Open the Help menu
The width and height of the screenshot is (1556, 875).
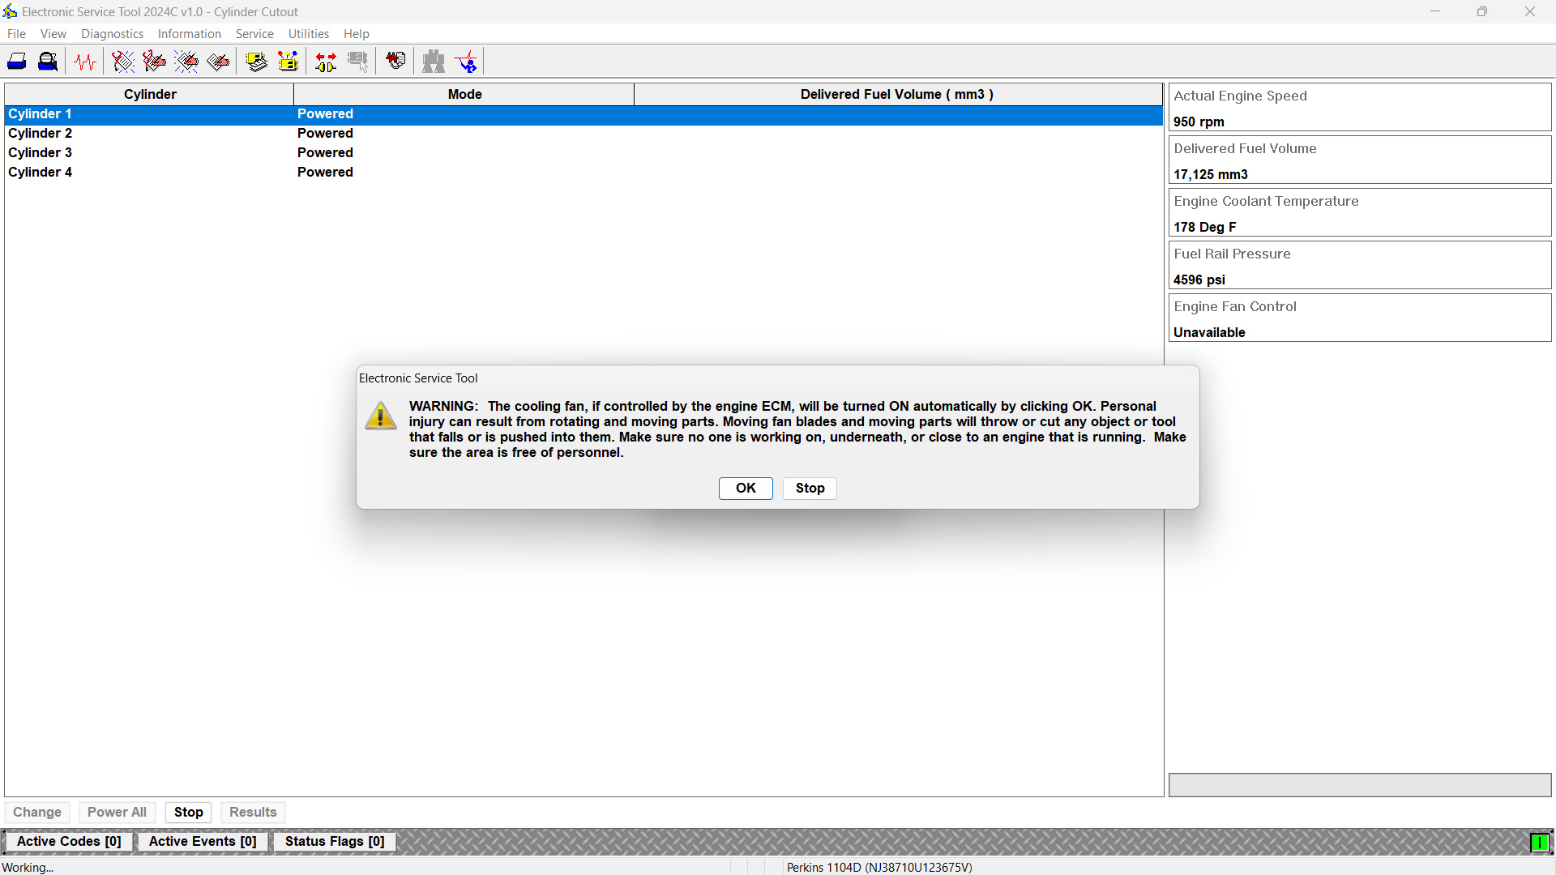pyautogui.click(x=357, y=34)
